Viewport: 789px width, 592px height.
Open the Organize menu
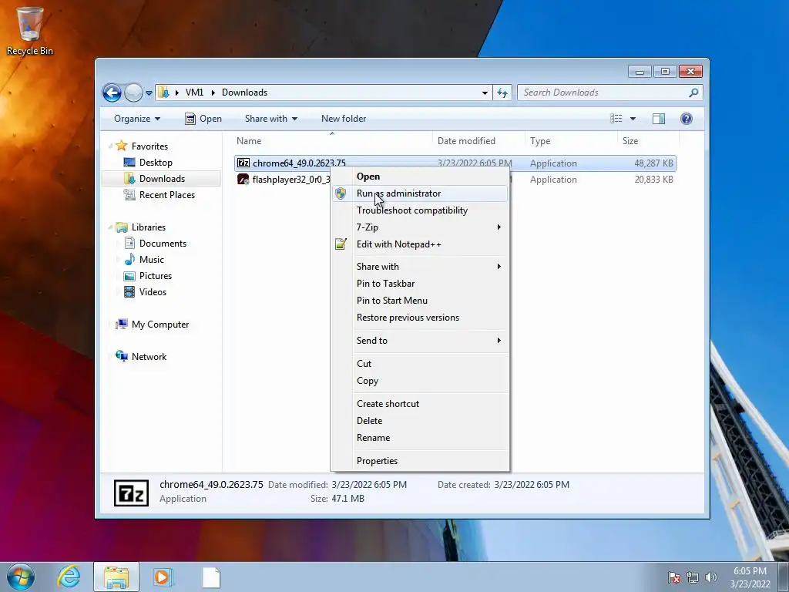coord(137,119)
